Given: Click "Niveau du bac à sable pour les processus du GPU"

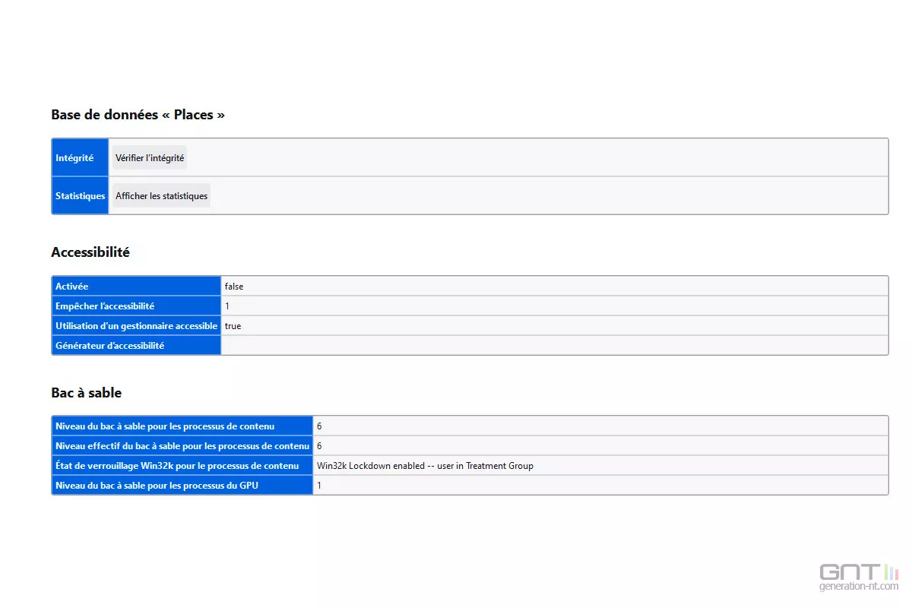Looking at the screenshot, I should (182, 485).
